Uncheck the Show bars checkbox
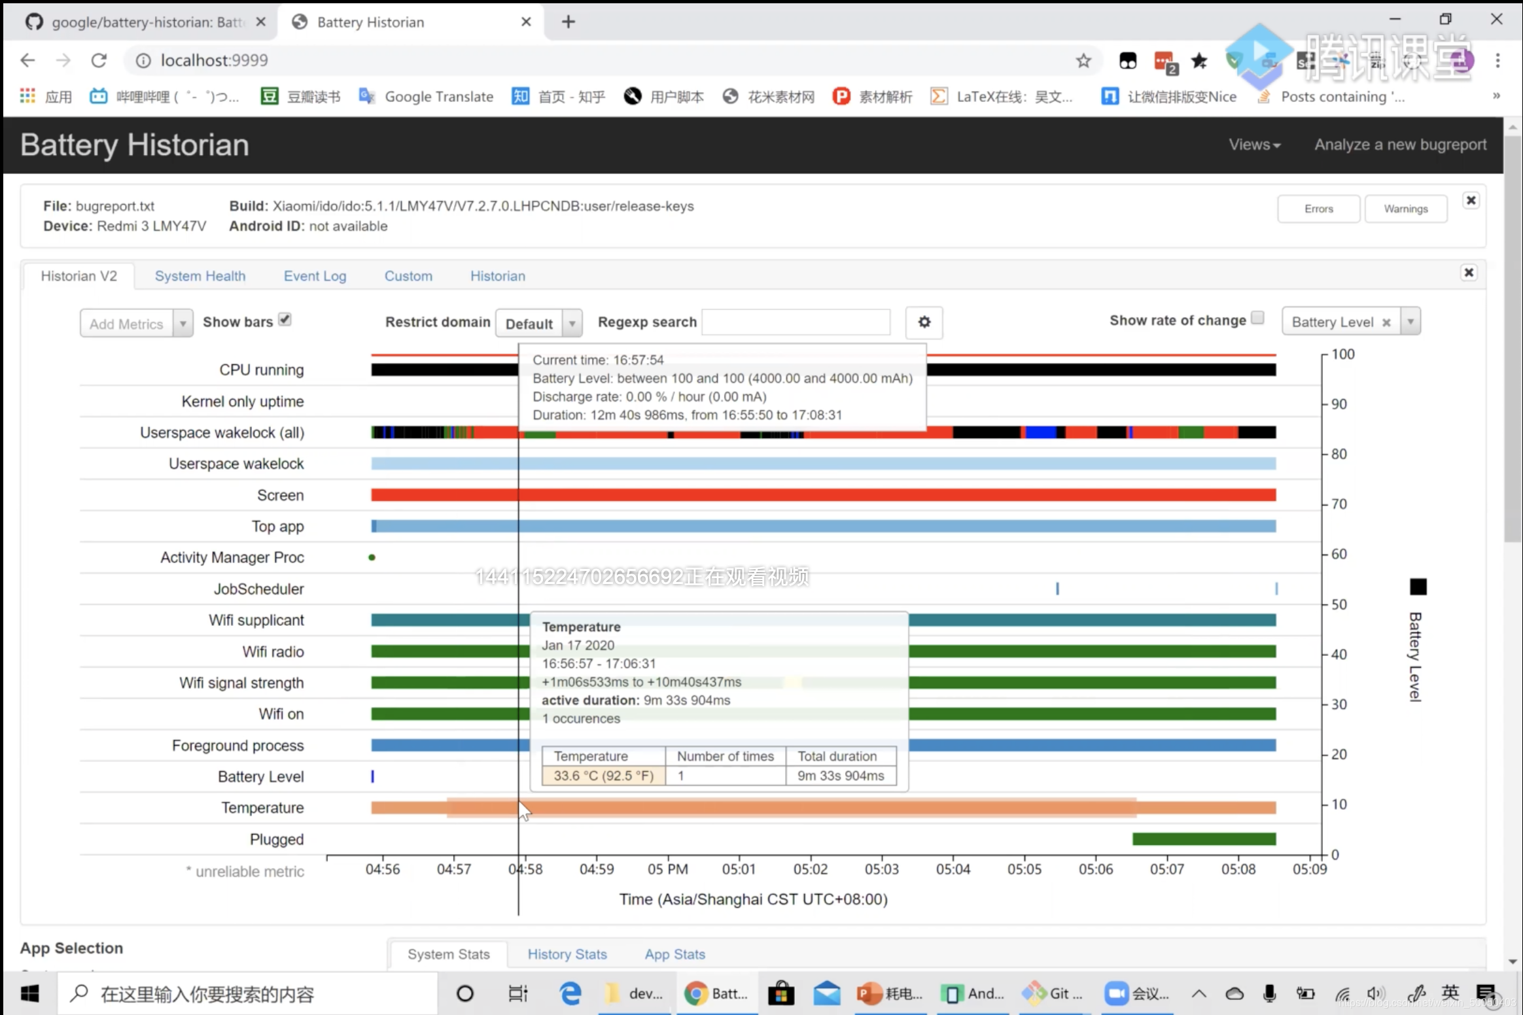Image resolution: width=1523 pixels, height=1015 pixels. (285, 319)
